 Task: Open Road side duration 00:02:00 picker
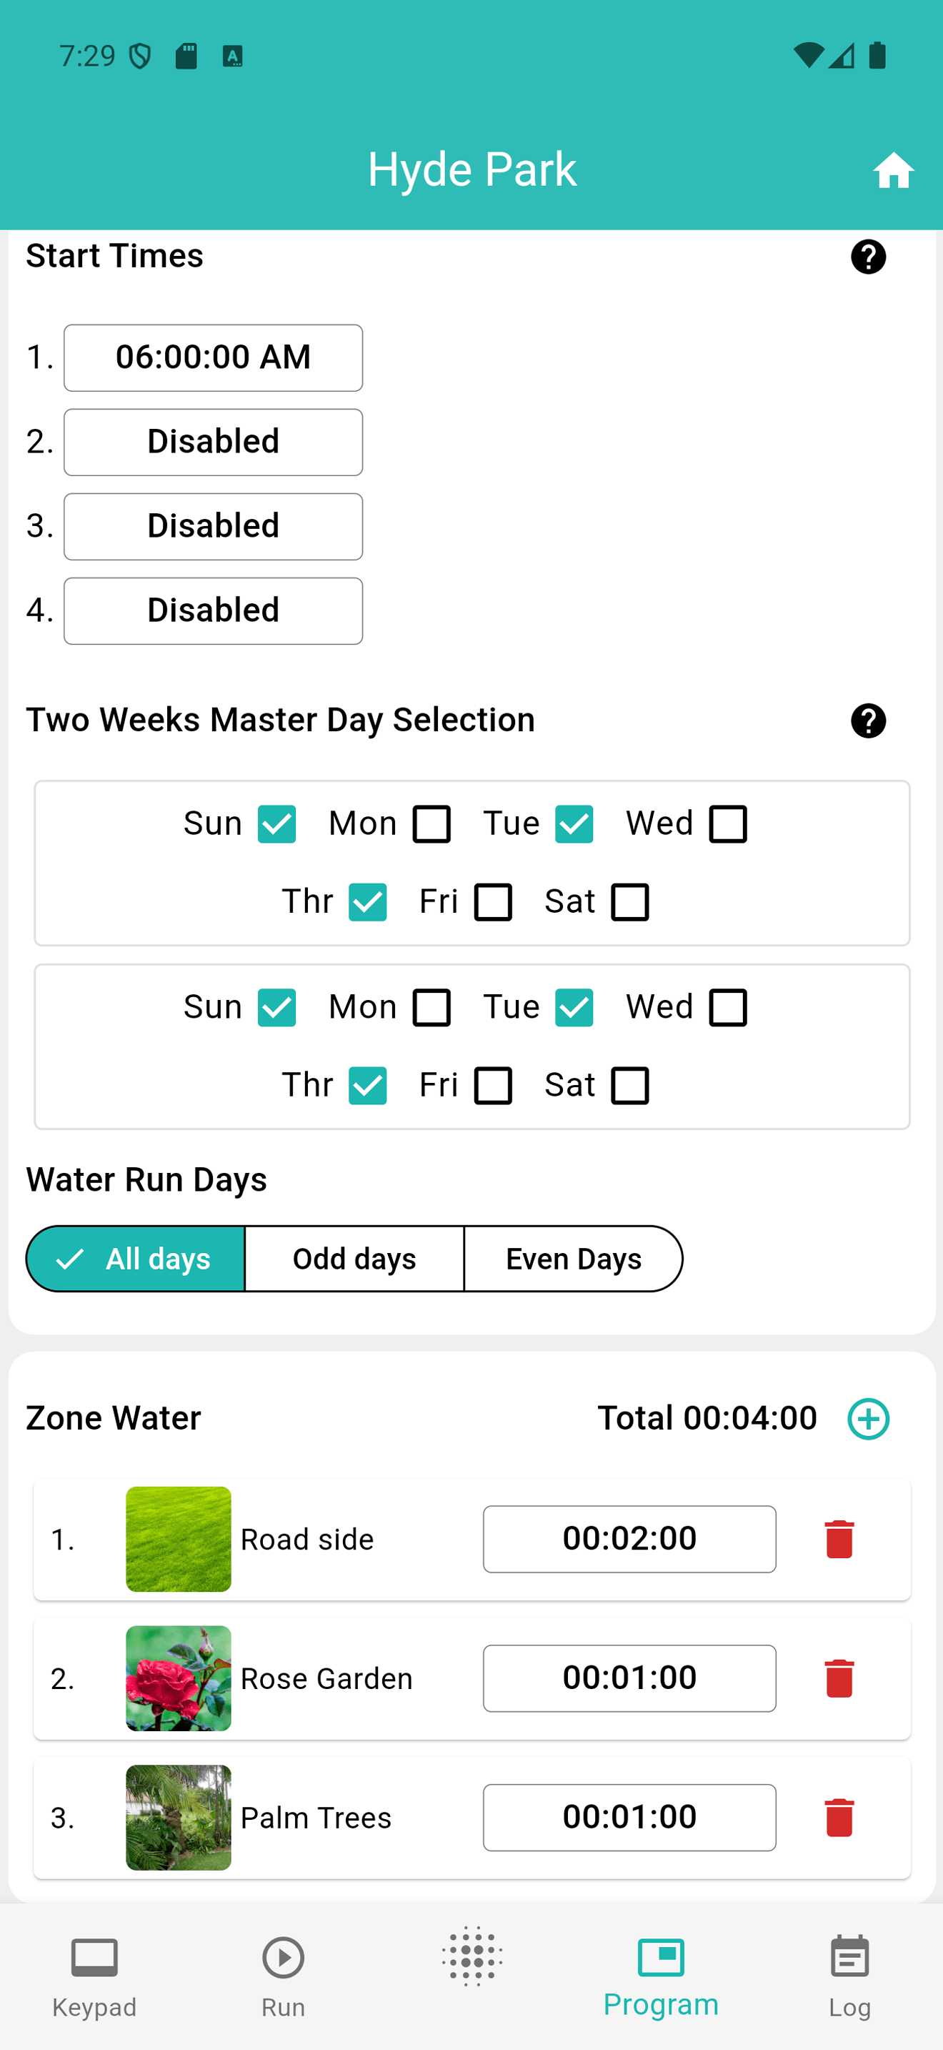pos(629,1539)
